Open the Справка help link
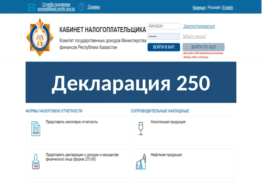 pyautogui.click(x=94, y=7)
